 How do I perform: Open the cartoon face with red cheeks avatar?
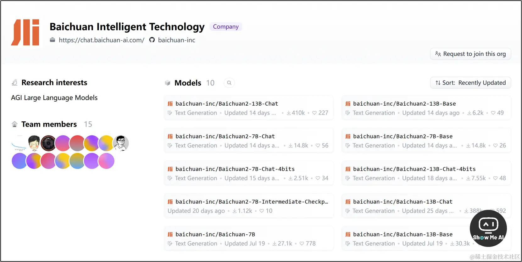[x=34, y=143]
